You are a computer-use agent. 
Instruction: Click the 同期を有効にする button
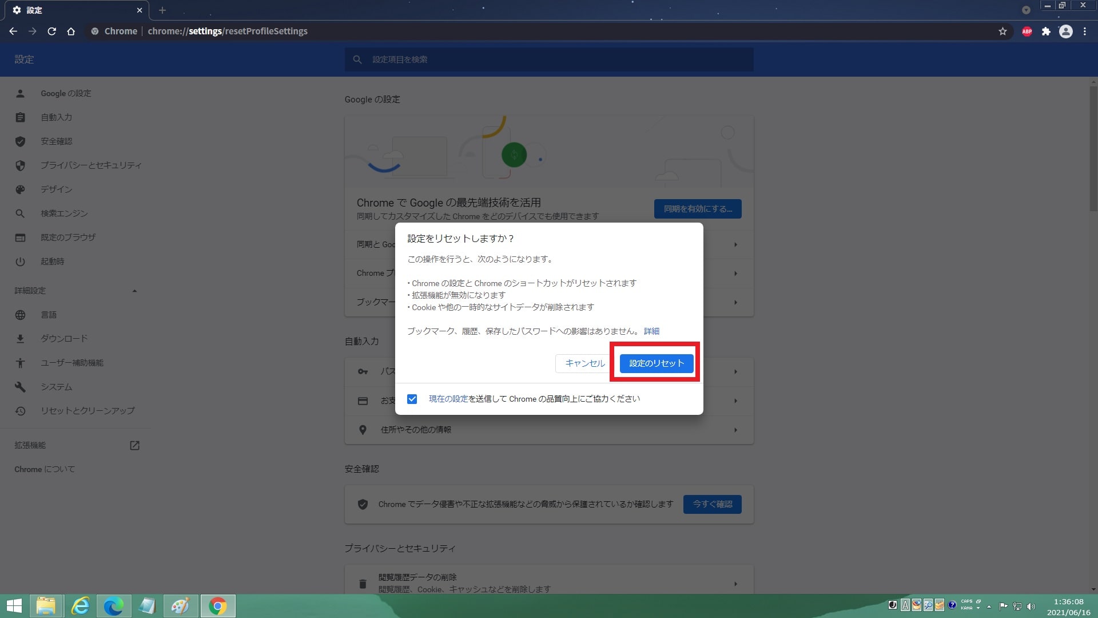point(698,209)
